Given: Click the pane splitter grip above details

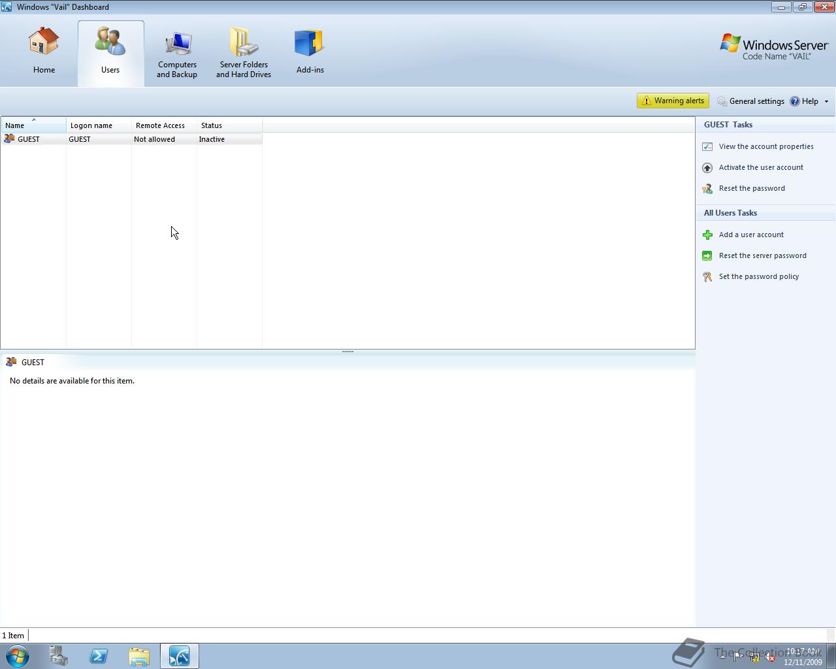Looking at the screenshot, I should [347, 351].
